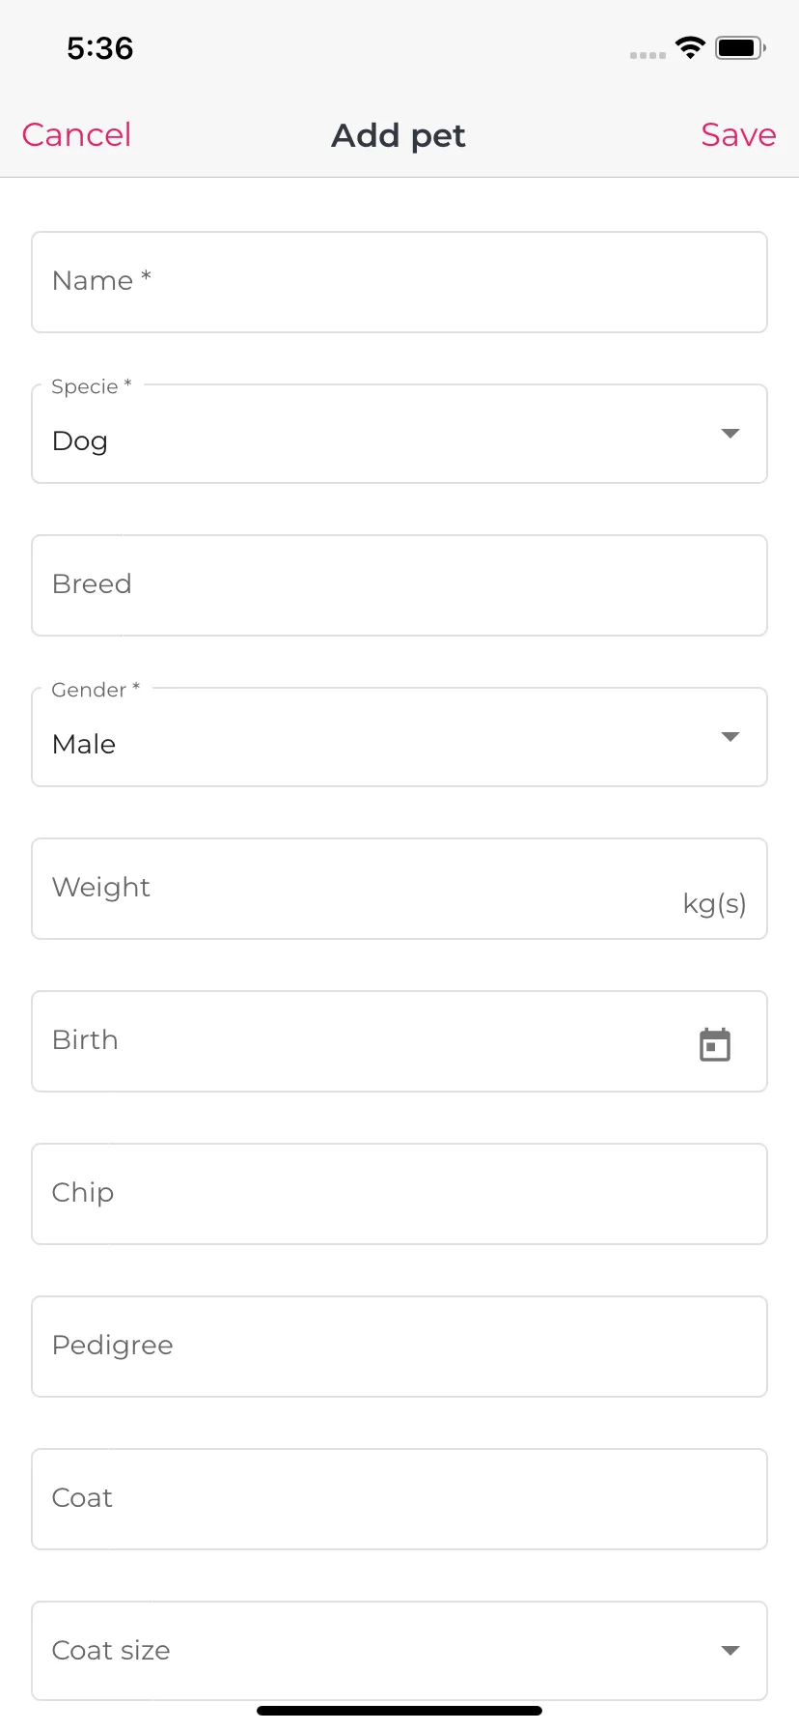799x1731 pixels.
Task: Open the Coat size dropdown
Action: 399,1650
